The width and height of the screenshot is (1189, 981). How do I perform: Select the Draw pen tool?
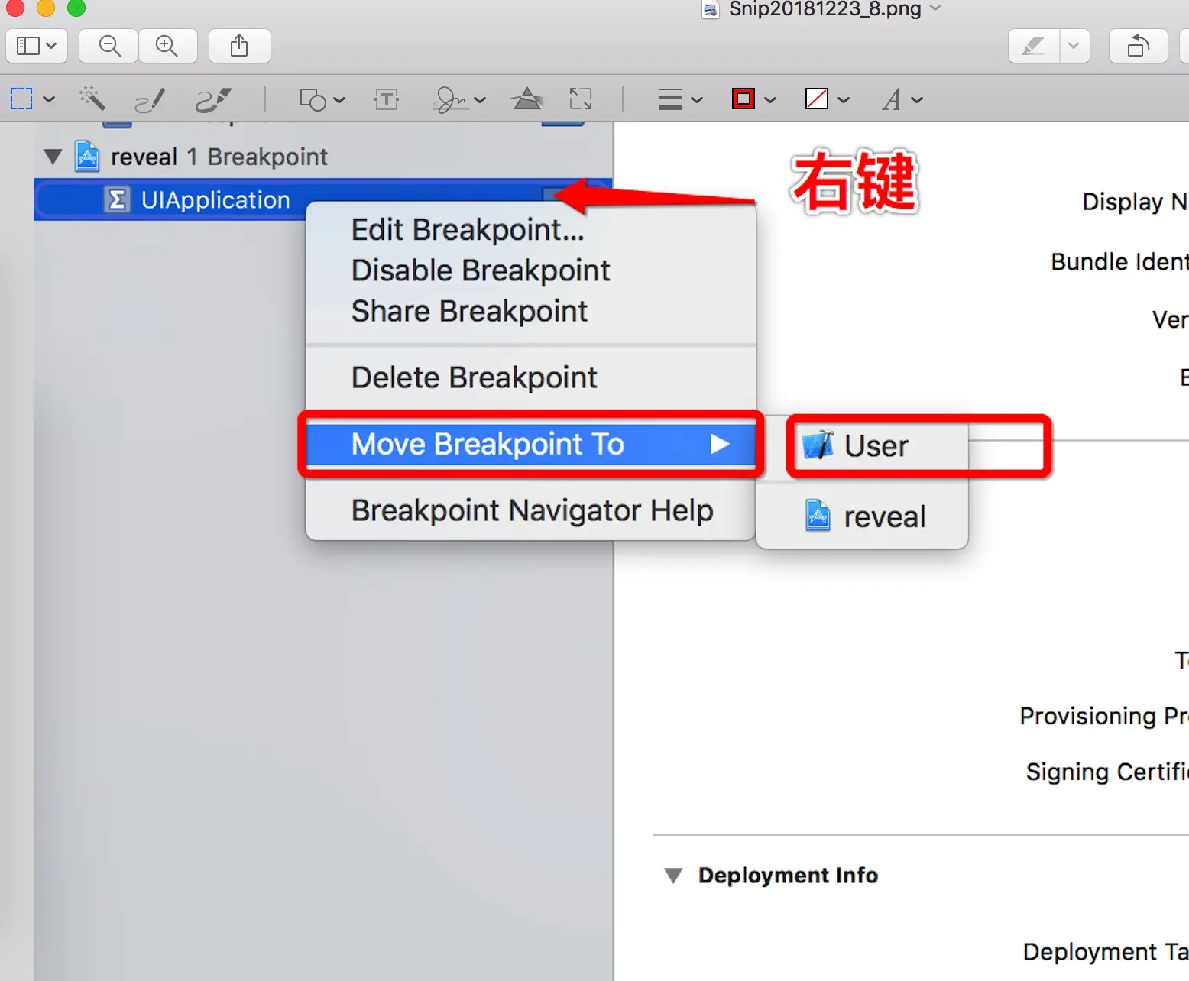pos(213,99)
